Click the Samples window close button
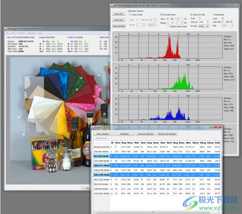The height and width of the screenshot is (214, 242). (218, 127)
